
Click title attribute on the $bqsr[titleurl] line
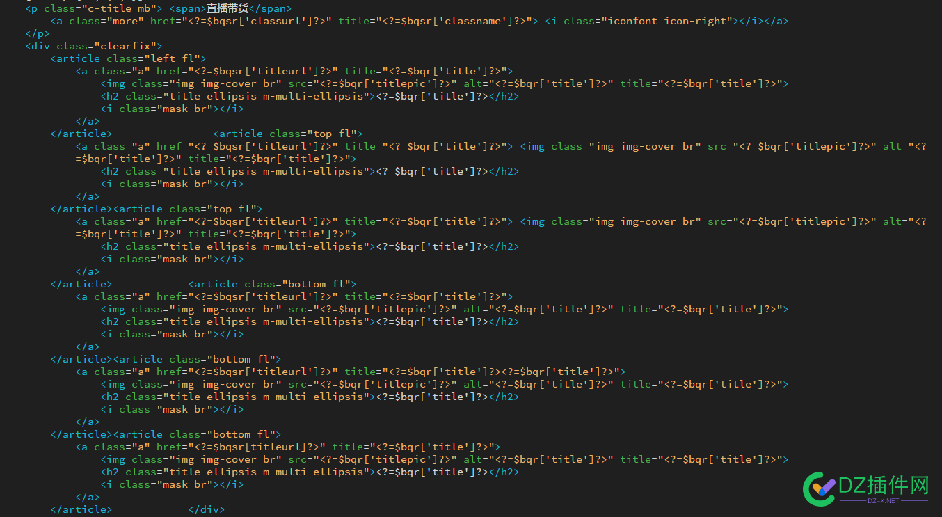[347, 447]
